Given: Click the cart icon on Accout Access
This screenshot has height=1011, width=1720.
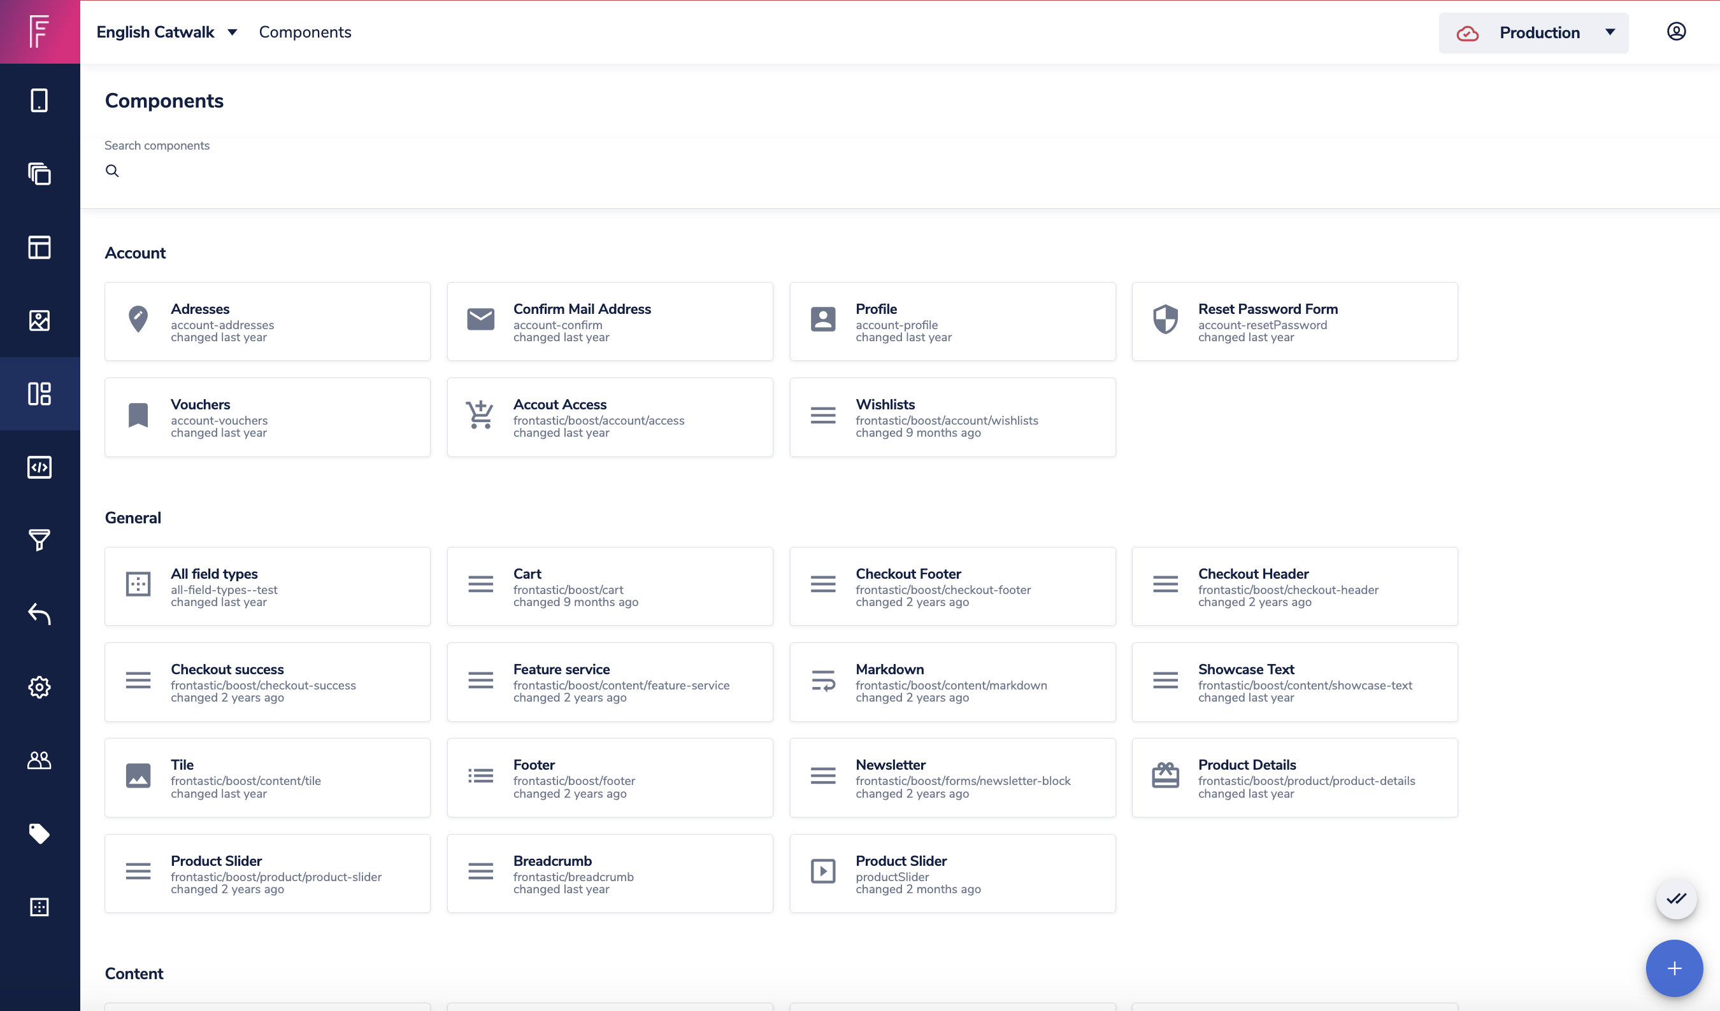Looking at the screenshot, I should pyautogui.click(x=480, y=414).
